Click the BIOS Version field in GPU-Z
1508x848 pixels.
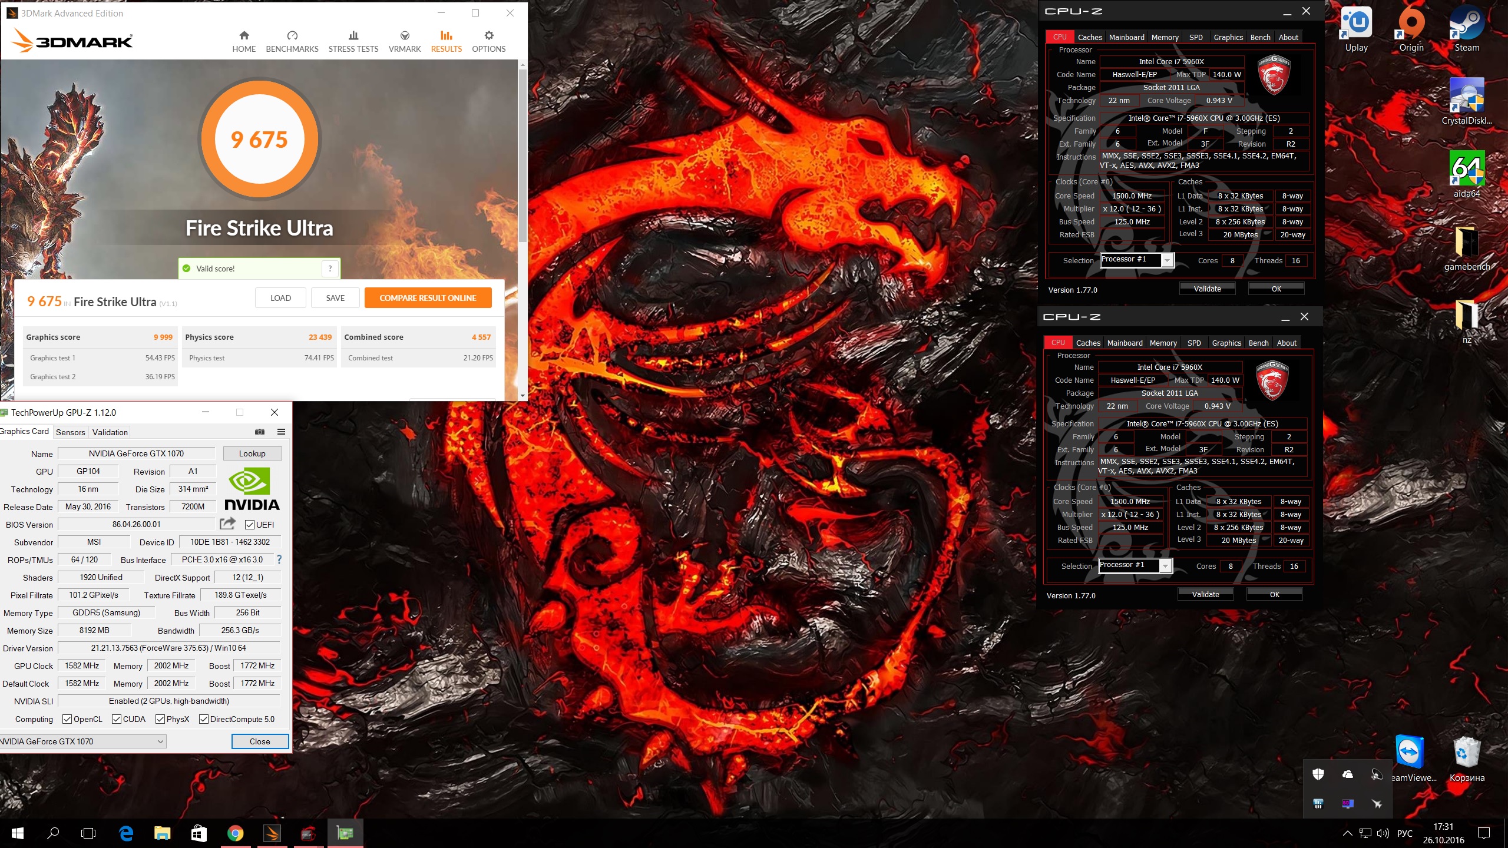[137, 524]
